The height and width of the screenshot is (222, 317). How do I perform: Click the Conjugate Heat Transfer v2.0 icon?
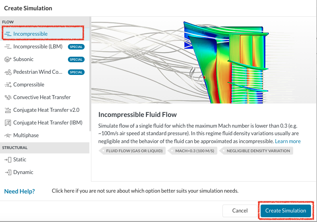pyautogui.click(x=8, y=110)
